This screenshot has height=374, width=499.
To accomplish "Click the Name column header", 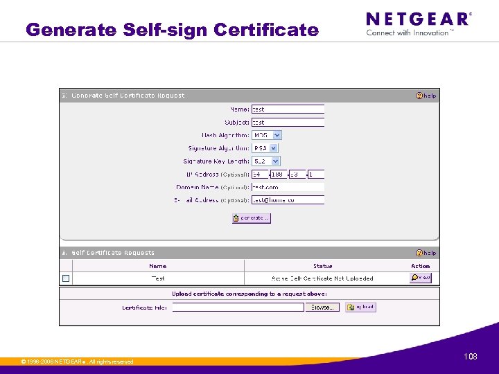I will click(x=158, y=266).
